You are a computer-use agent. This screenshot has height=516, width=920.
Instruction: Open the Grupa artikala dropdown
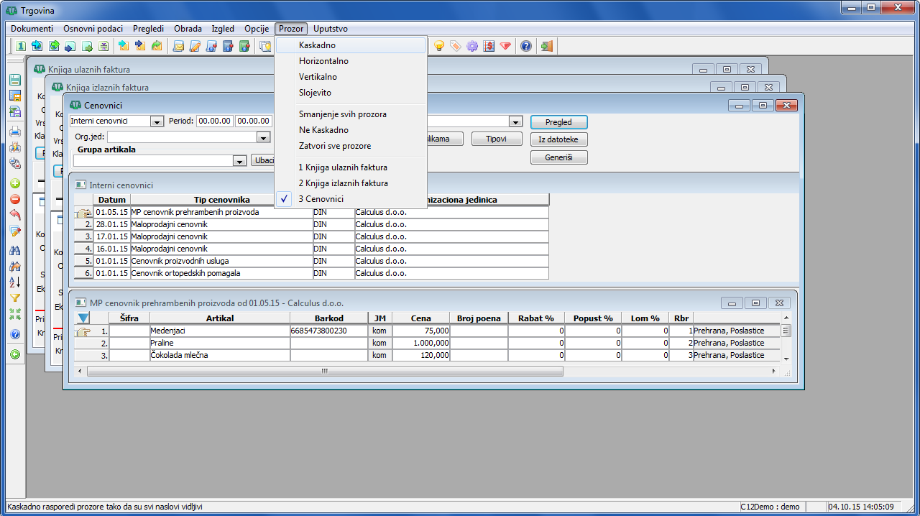coord(240,161)
